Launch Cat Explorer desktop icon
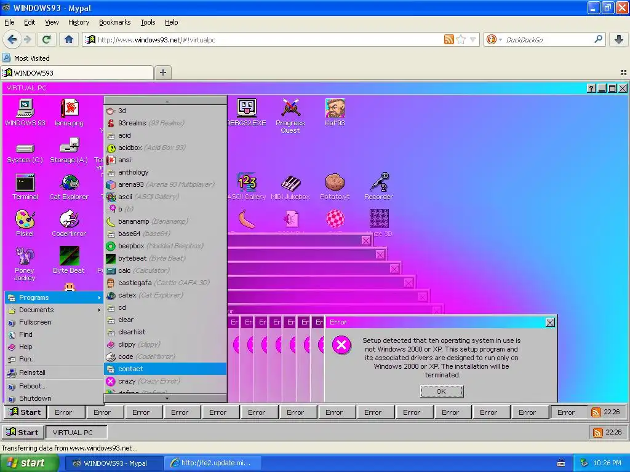630x472 pixels. 69,187
